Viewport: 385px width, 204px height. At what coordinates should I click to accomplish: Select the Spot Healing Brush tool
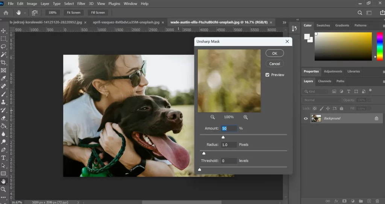coord(3,86)
